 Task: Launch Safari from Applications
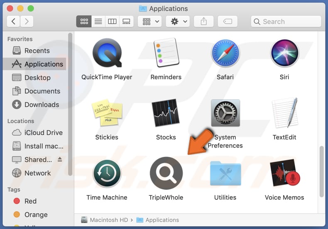[x=225, y=53]
